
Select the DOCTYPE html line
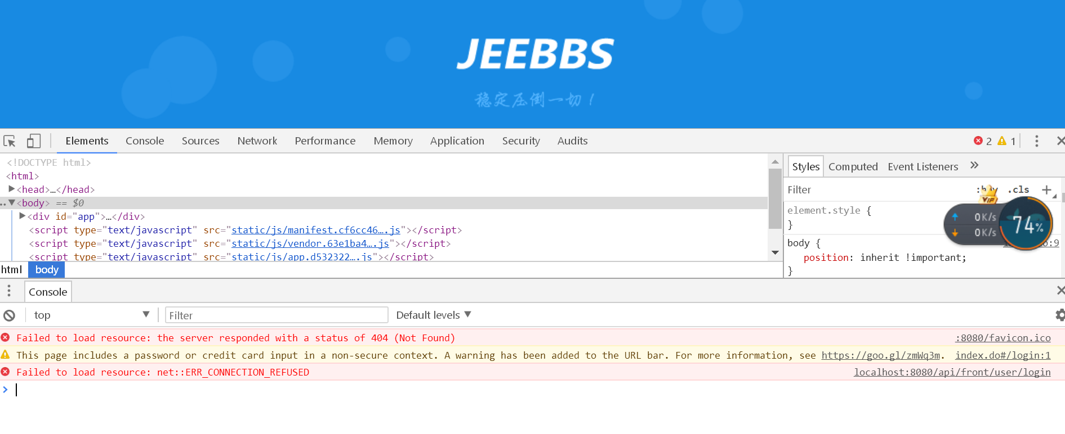(49, 162)
